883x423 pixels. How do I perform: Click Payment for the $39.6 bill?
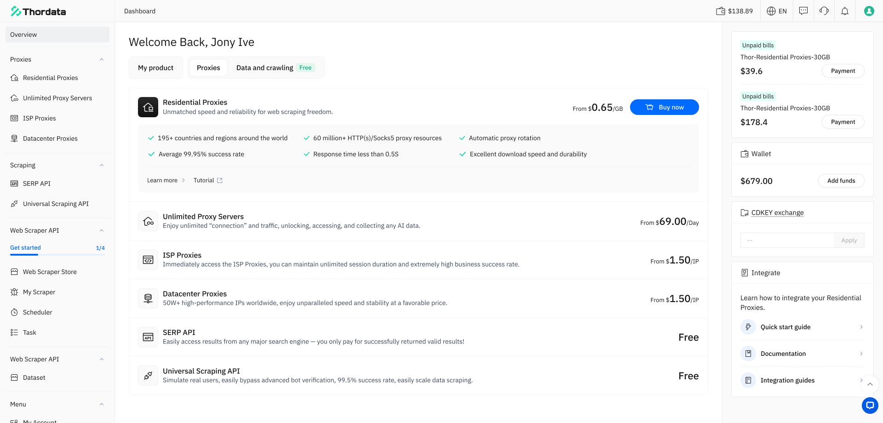[843, 71]
